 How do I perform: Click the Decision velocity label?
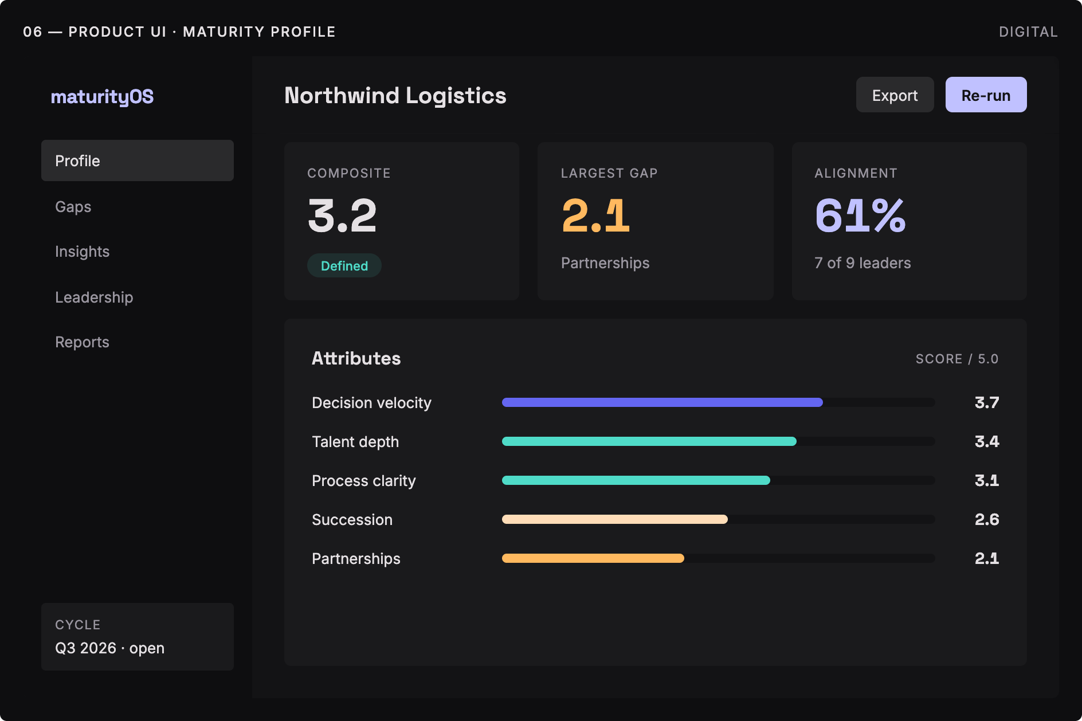tap(371, 403)
